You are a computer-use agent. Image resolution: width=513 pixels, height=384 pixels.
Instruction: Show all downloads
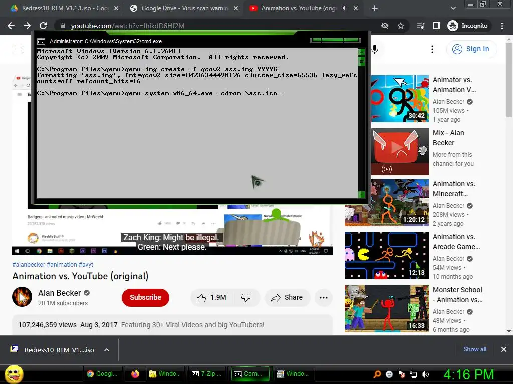(475, 349)
